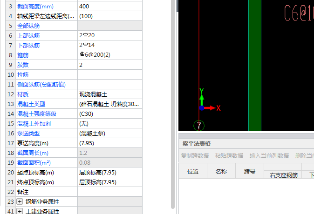Image resolution: width=314 pixels, height=214 pixels.
Task: Click the empty 拉筋 value cell
Action: pyautogui.click(x=110, y=74)
